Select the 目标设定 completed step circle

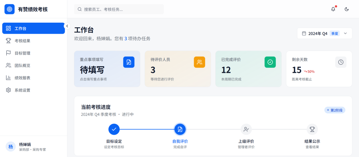[x=114, y=129]
